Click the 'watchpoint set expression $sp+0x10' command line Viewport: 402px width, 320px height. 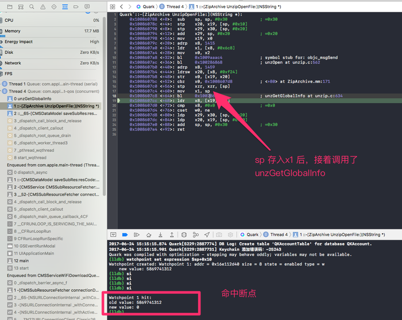[x=169, y=259]
